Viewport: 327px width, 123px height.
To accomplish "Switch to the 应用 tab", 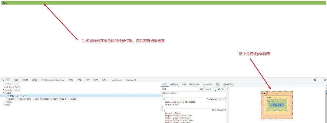I will pyautogui.click(x=96, y=80).
